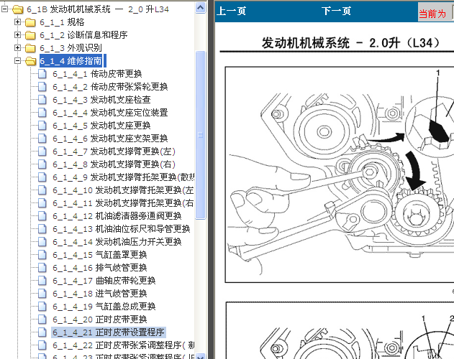Viewport: 454px width, 359px height.
Task: Open 6_1_4_16 排气歧管更换 topic
Action: pyautogui.click(x=100, y=268)
